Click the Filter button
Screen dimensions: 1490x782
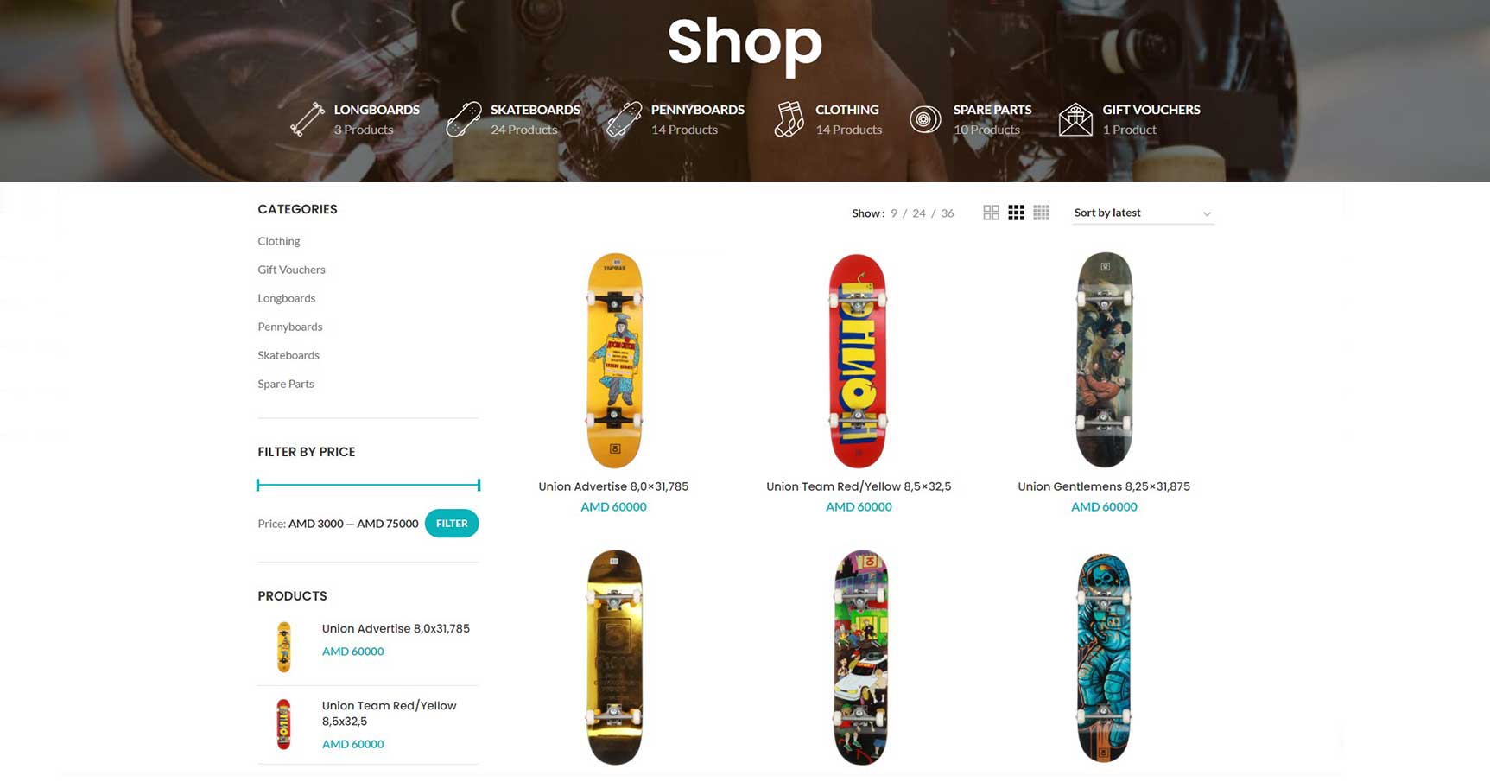pyautogui.click(x=452, y=524)
